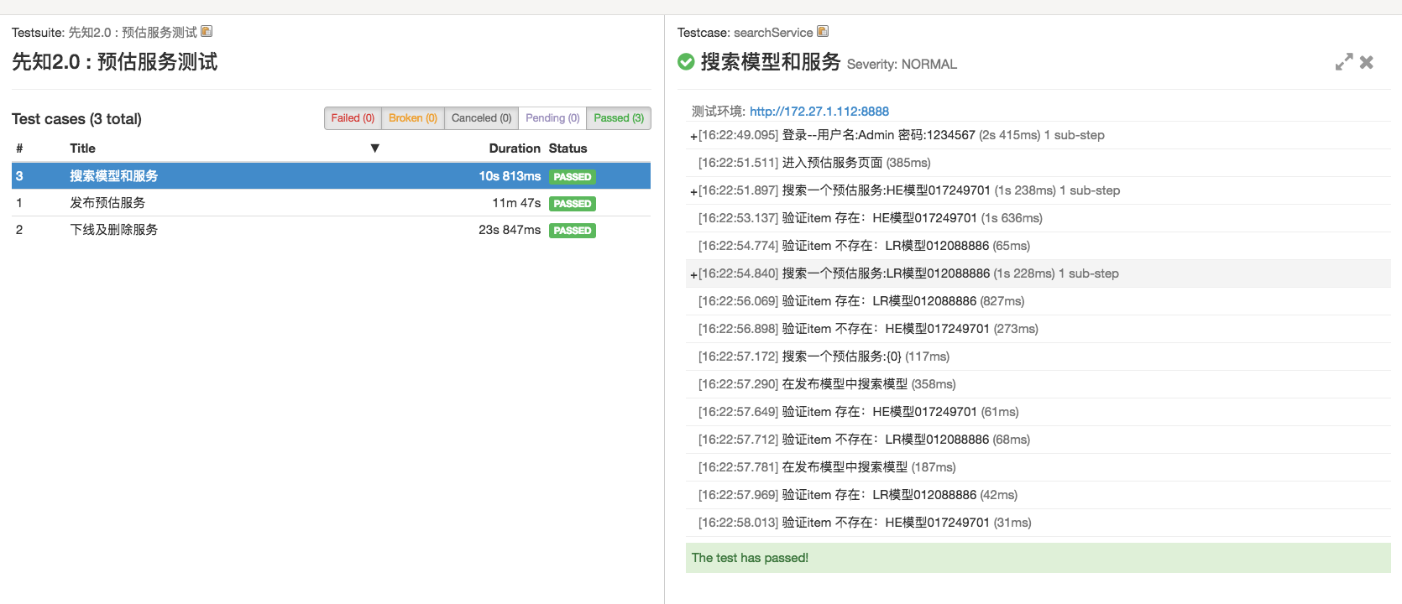This screenshot has width=1402, height=604.
Task: Expand the 搜索 HE模型017249701 step
Action: (693, 191)
